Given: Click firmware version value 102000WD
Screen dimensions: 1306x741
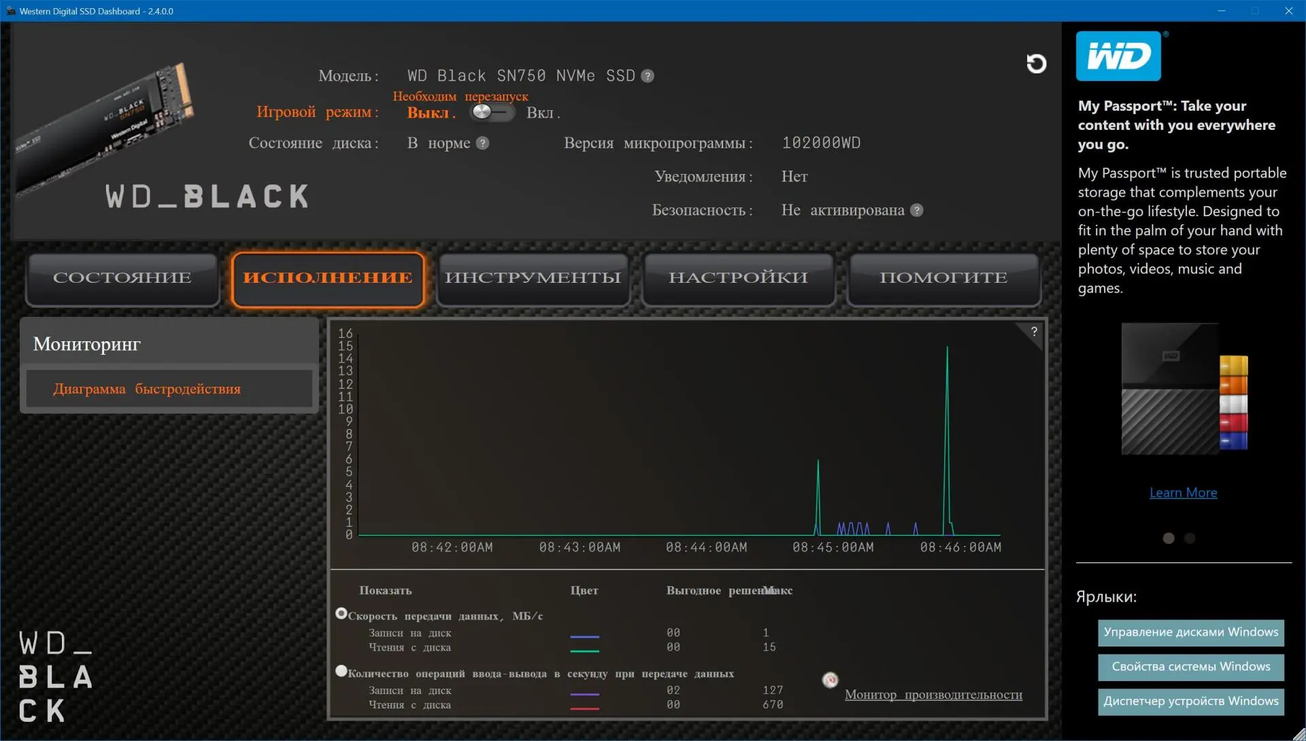Looking at the screenshot, I should 821,143.
